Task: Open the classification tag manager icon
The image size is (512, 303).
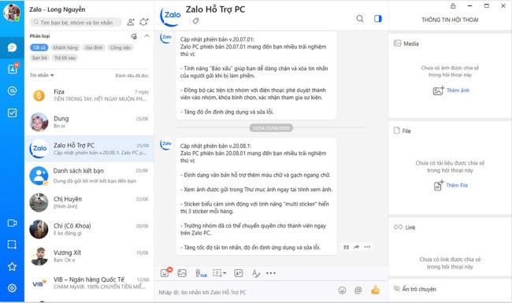Action: 134,36
